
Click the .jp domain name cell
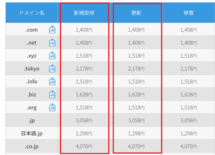pyautogui.click(x=32, y=120)
